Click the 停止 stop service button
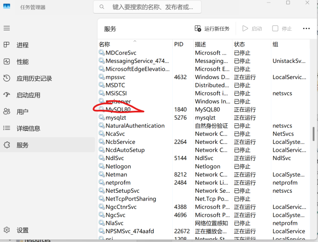The height and width of the screenshot is (242, 318). (282, 29)
